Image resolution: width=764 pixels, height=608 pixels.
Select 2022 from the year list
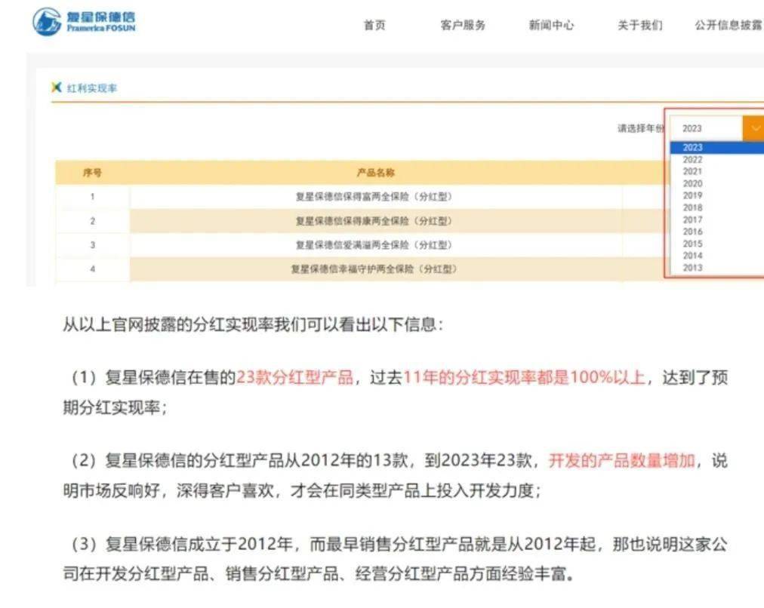[x=692, y=160]
